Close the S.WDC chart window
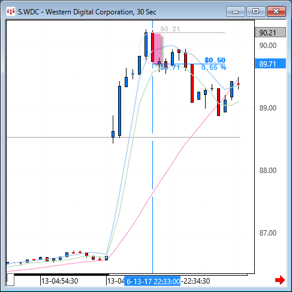This screenshot has height=292, width=292. click(x=276, y=11)
